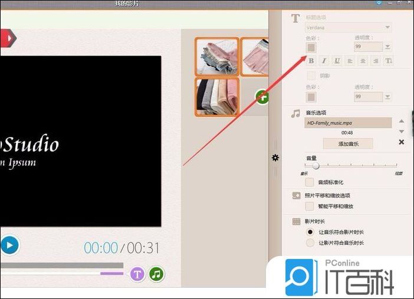Click the purple title segment on timeline

111,274
